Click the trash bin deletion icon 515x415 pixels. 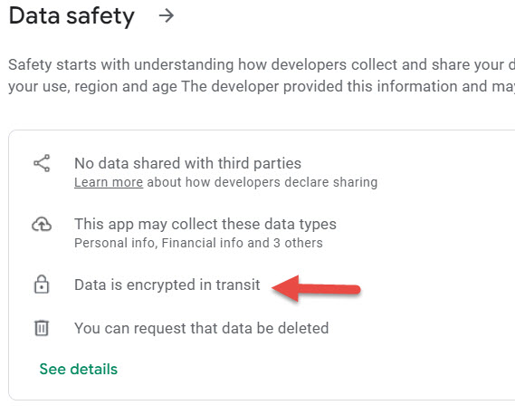coord(42,328)
